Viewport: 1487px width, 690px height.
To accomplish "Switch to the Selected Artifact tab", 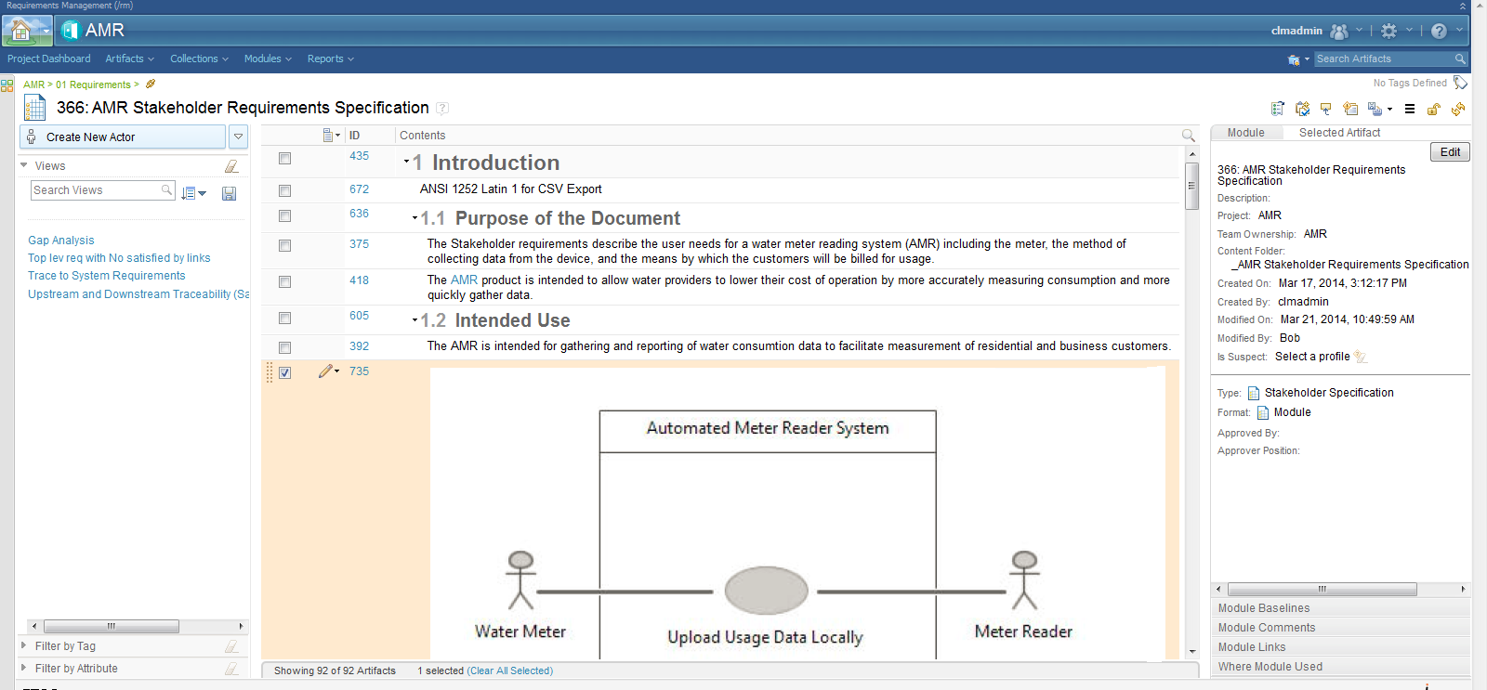I will [x=1339, y=133].
